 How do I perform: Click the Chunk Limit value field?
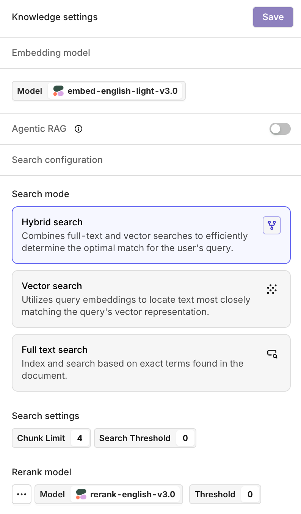(80, 438)
